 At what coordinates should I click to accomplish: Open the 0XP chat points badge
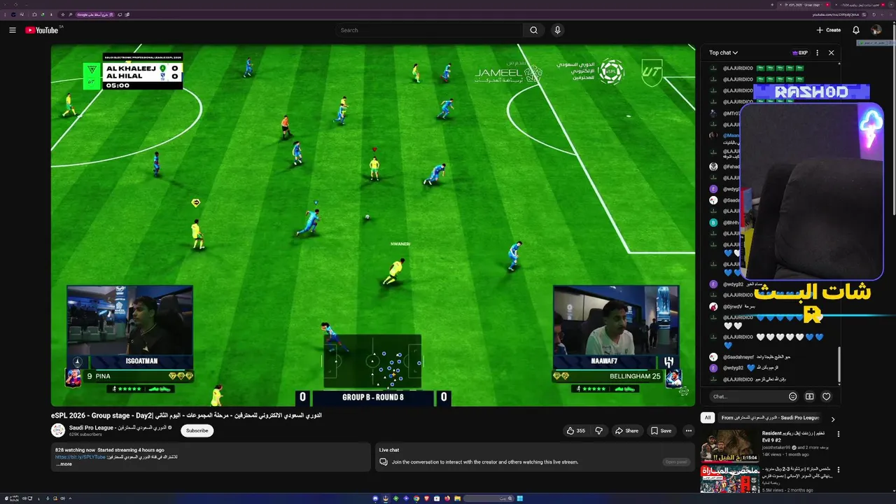pyautogui.click(x=800, y=52)
